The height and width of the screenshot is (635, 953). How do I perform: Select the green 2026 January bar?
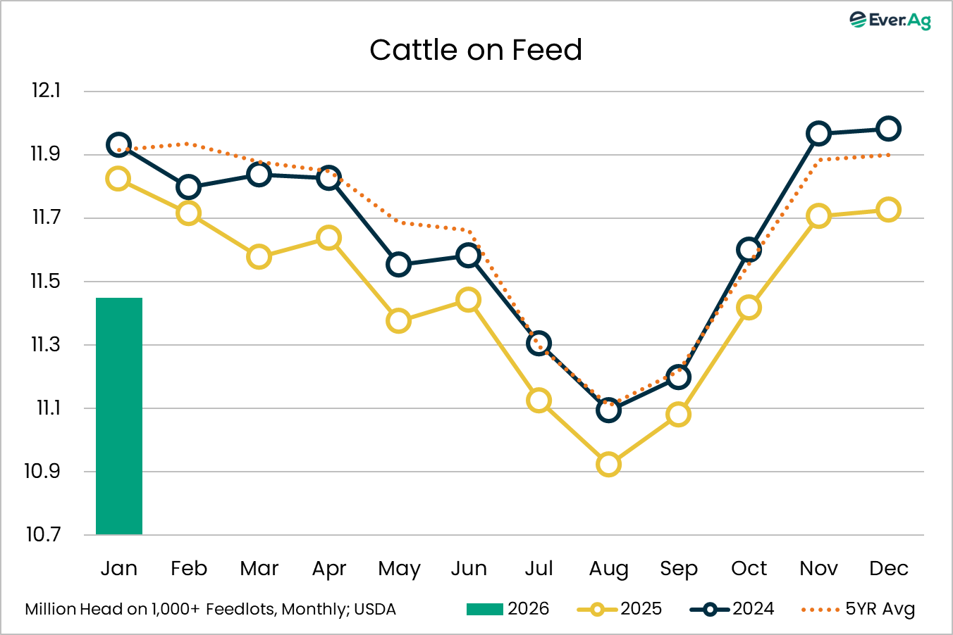pyautogui.click(x=119, y=415)
